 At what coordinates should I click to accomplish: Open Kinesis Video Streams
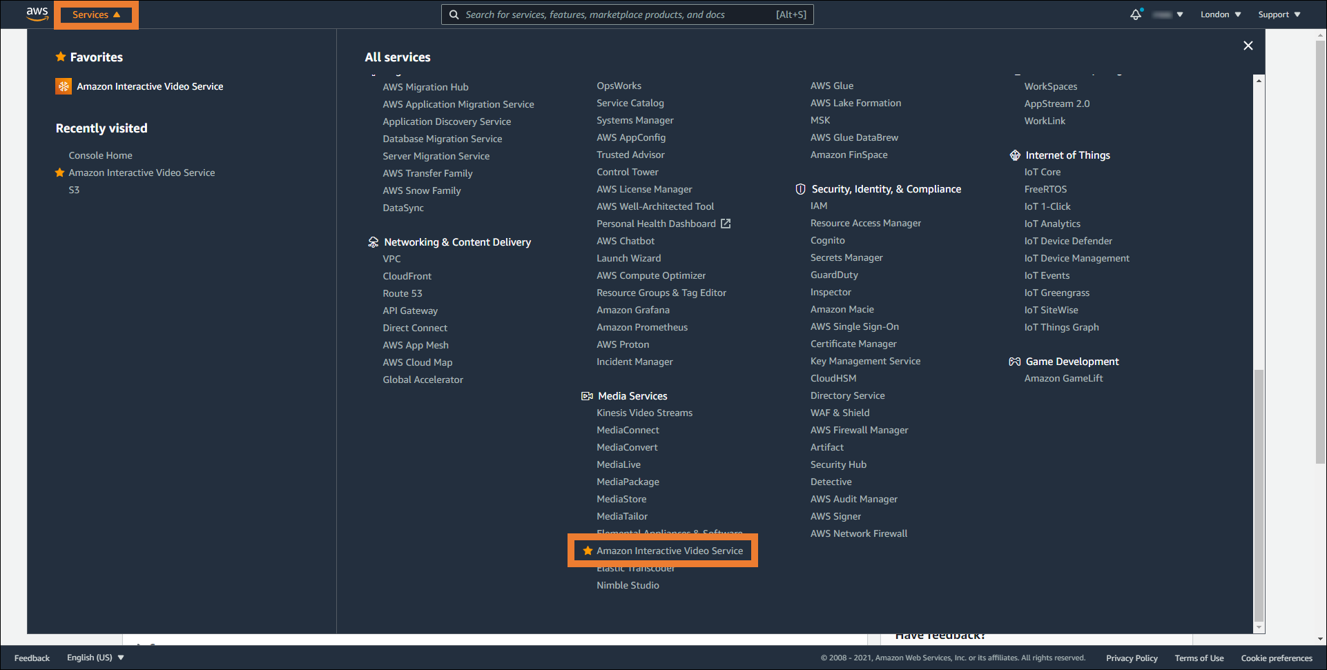(x=644, y=413)
